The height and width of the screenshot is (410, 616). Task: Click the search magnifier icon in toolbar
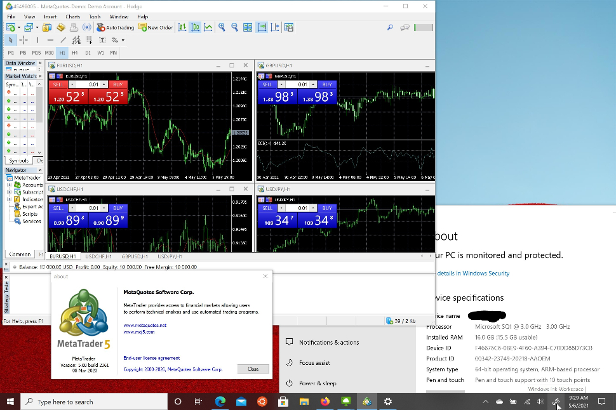click(x=390, y=27)
